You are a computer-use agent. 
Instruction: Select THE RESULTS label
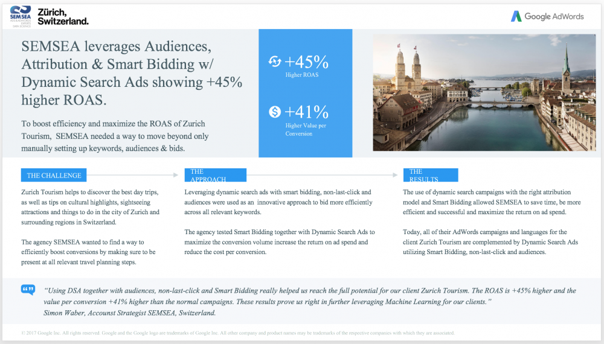[431, 175]
